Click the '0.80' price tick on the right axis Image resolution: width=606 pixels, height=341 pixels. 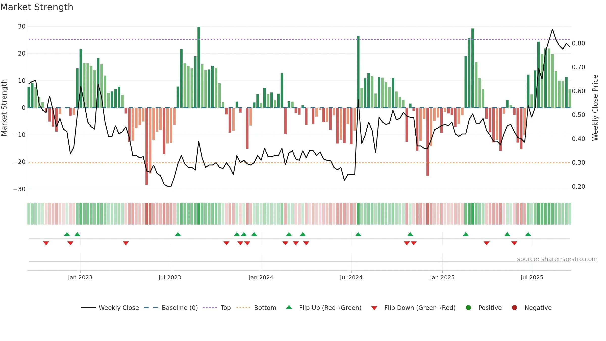tap(578, 43)
